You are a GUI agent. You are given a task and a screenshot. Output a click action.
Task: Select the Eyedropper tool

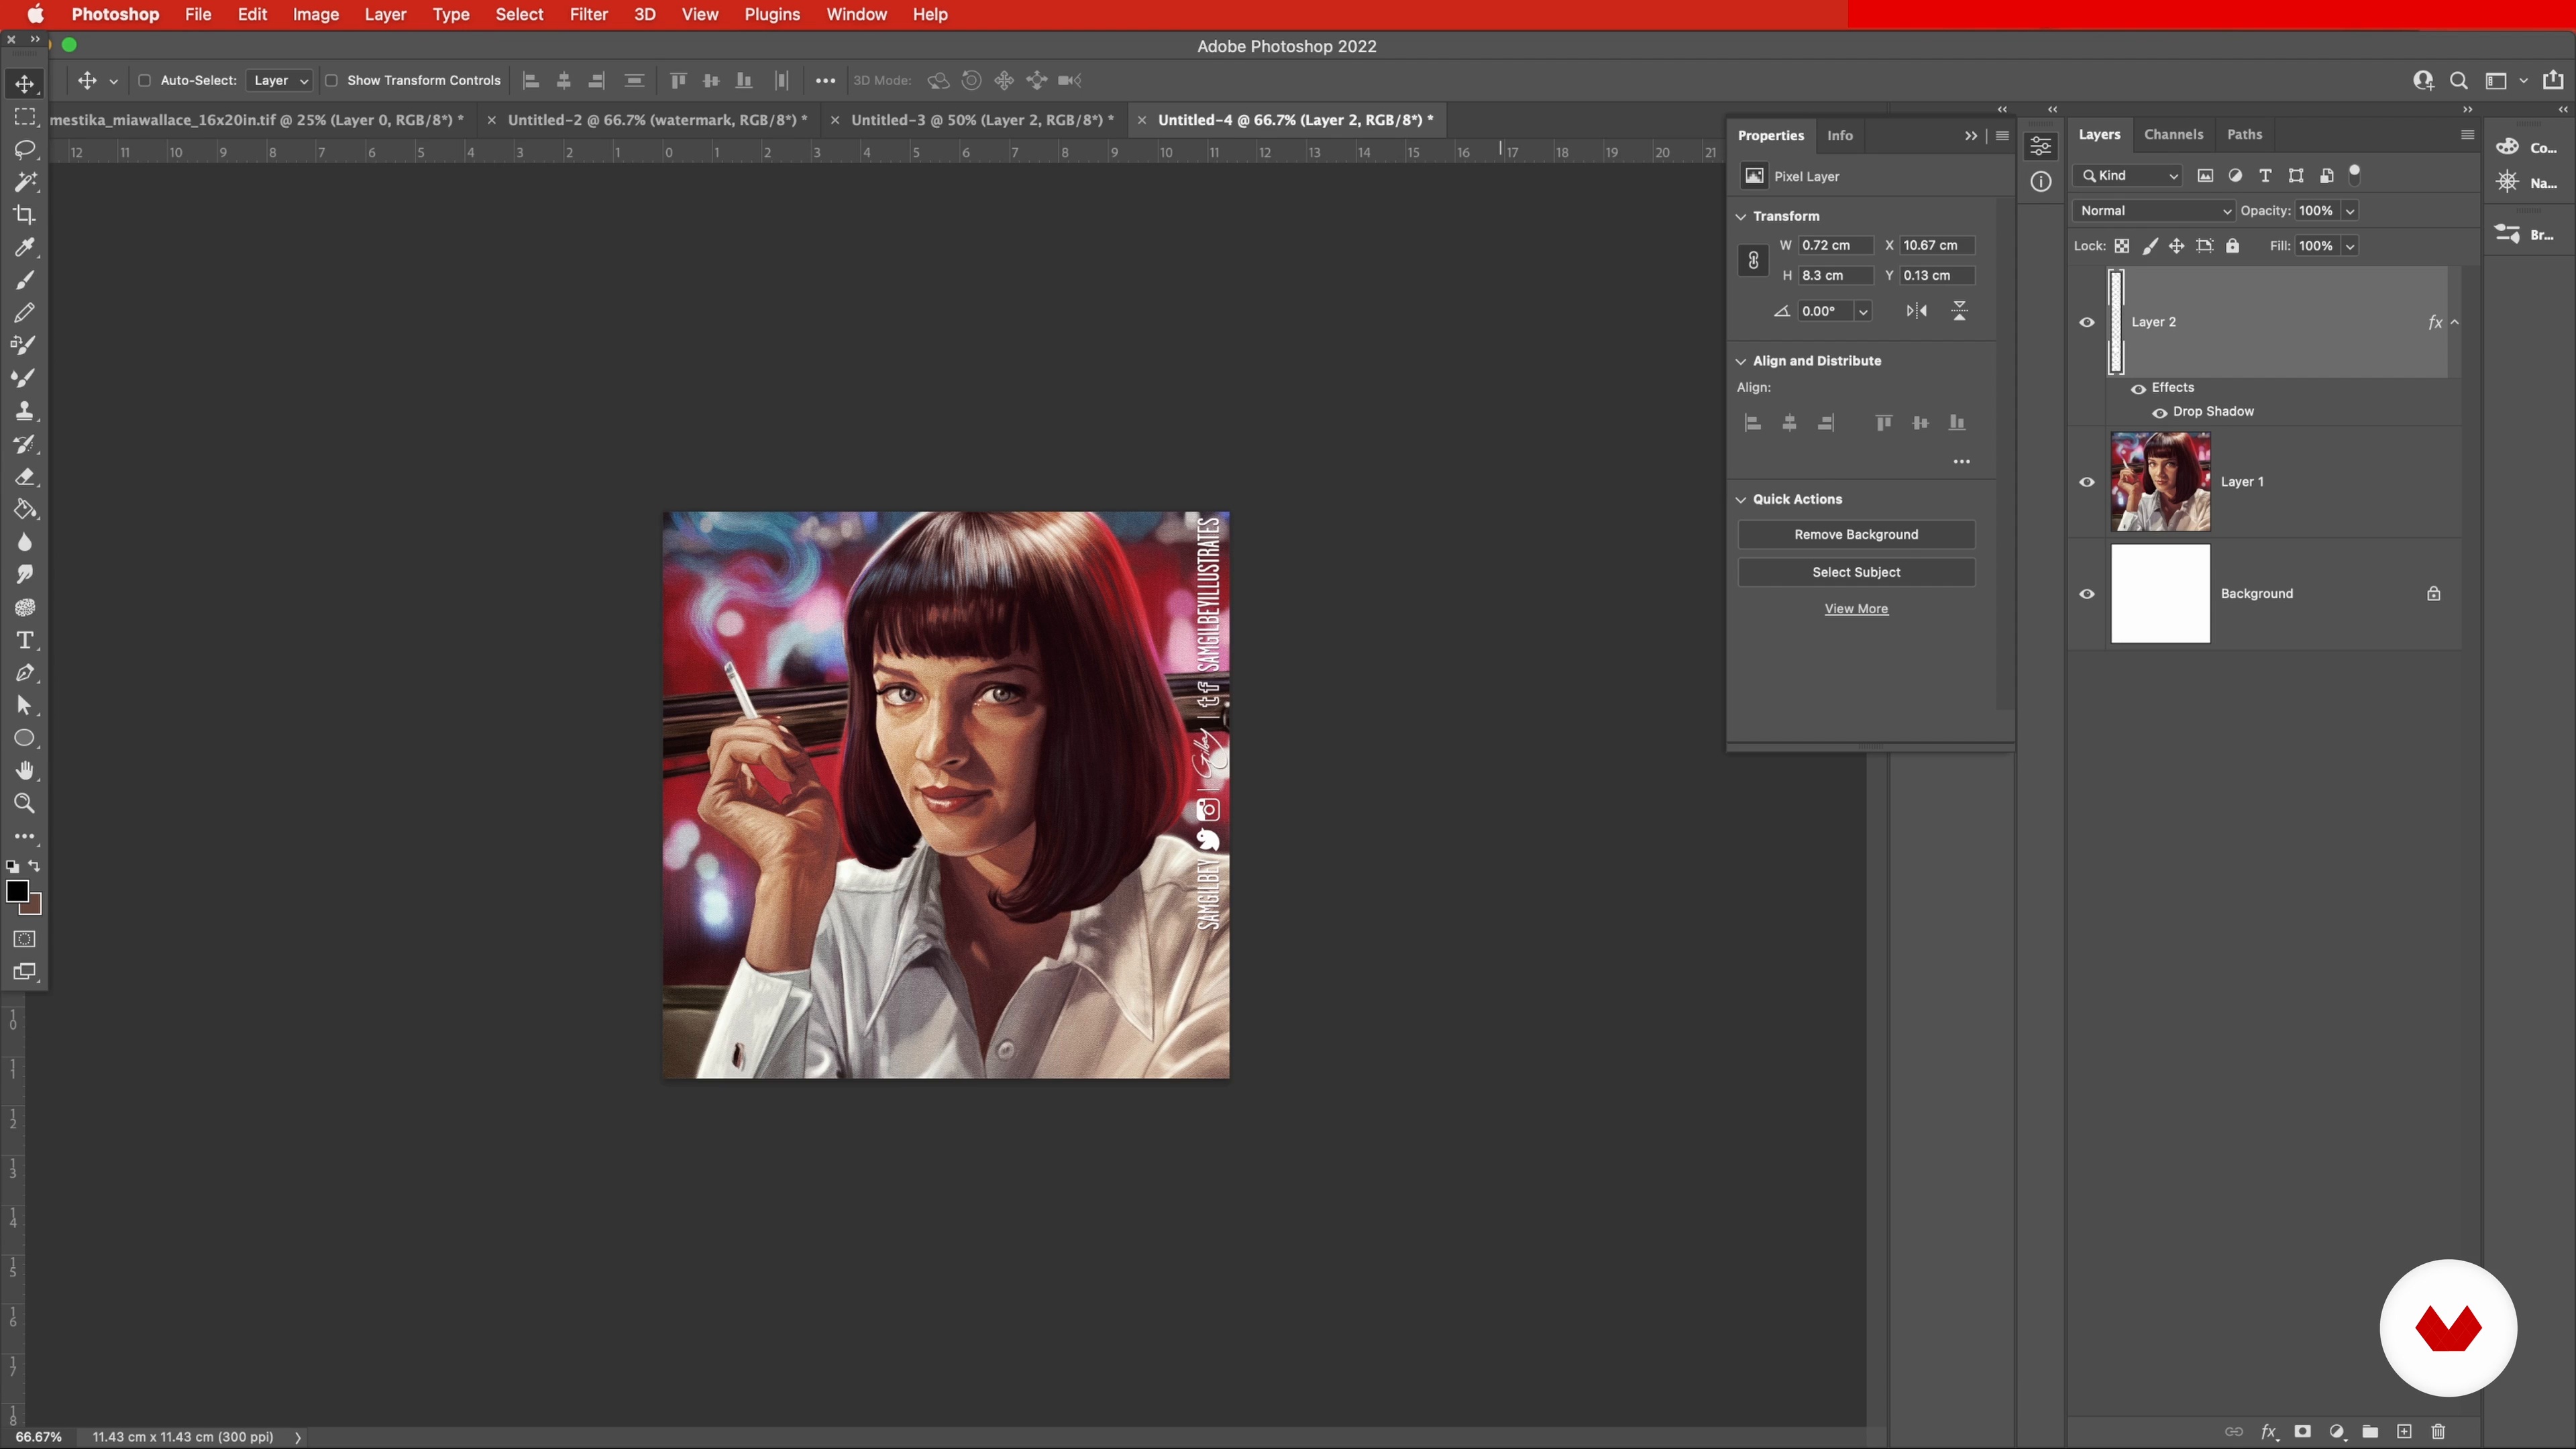click(25, 247)
